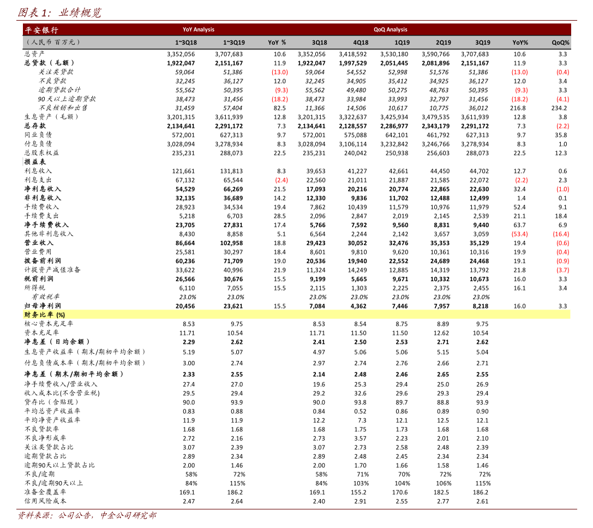This screenshot has height=528, width=593.
Task: Select the 营业收入 row label
Action: coord(33,242)
